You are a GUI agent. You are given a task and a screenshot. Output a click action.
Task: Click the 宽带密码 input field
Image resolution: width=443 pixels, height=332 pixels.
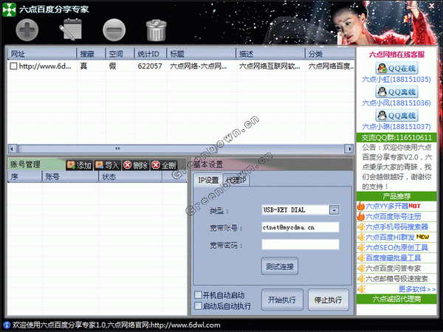(x=301, y=244)
